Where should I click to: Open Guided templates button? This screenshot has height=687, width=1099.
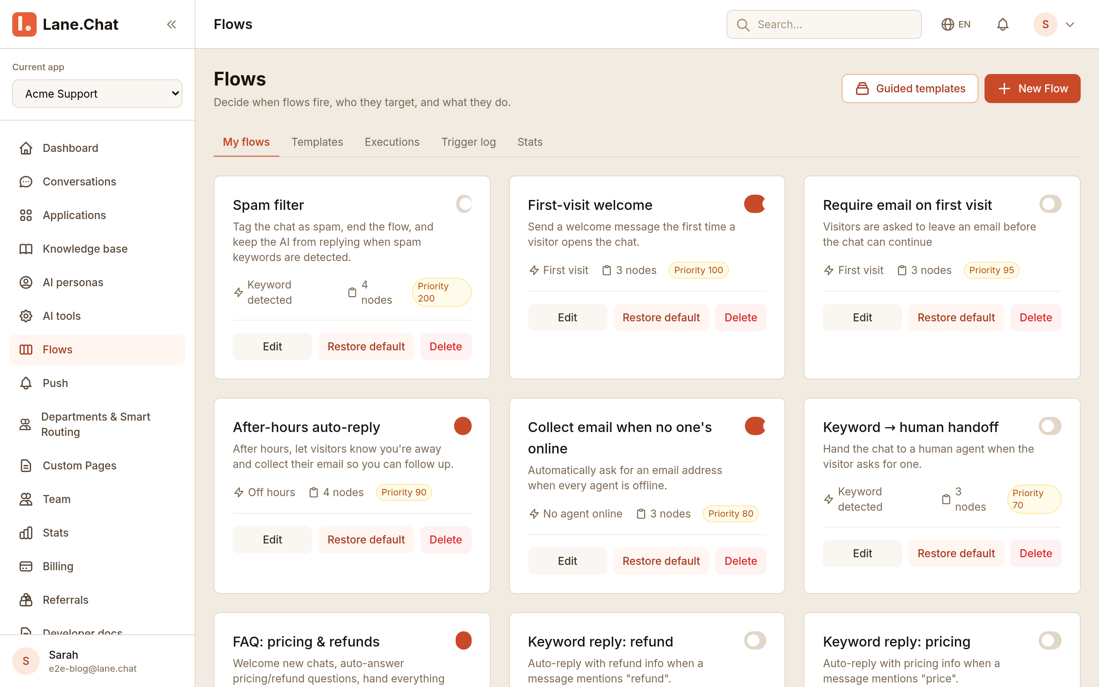click(x=910, y=89)
